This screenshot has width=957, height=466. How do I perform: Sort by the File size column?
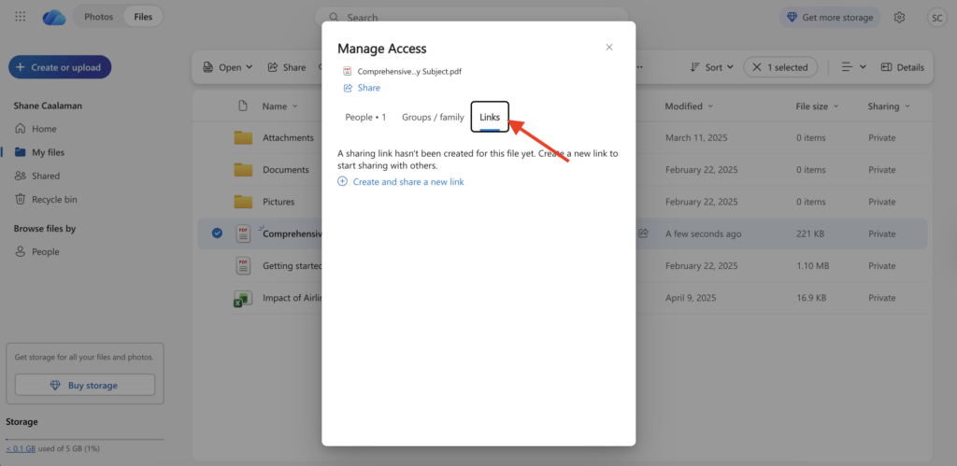[817, 106]
